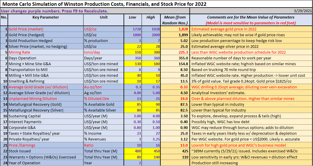Select the Smelting & Refining high value 17
The image size is (313, 166).
pyautogui.click(x=151, y=81)
